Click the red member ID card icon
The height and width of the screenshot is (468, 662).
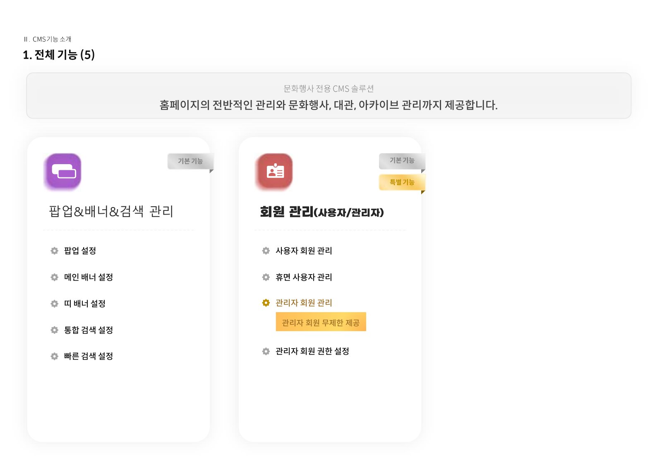(274, 171)
